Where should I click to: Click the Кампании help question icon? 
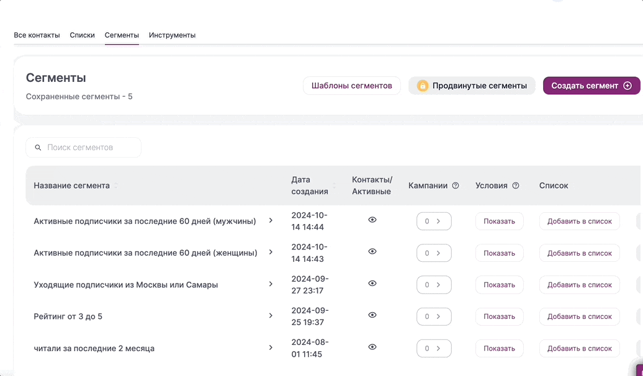[x=455, y=186]
